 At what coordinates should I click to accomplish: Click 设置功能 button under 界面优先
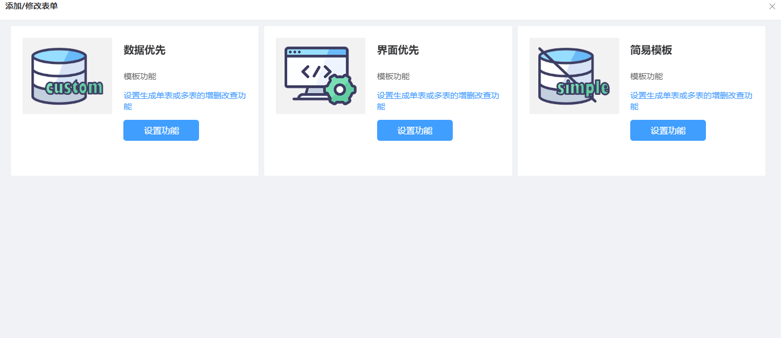click(x=415, y=130)
